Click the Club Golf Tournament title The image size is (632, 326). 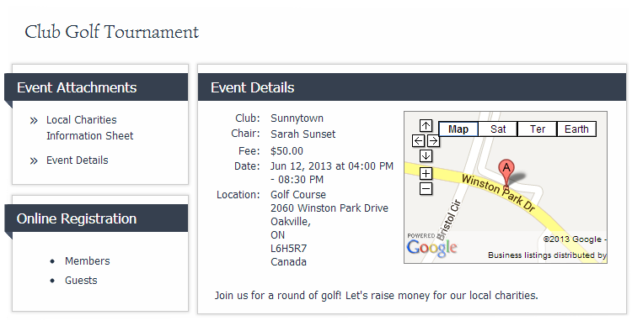pyautogui.click(x=111, y=32)
